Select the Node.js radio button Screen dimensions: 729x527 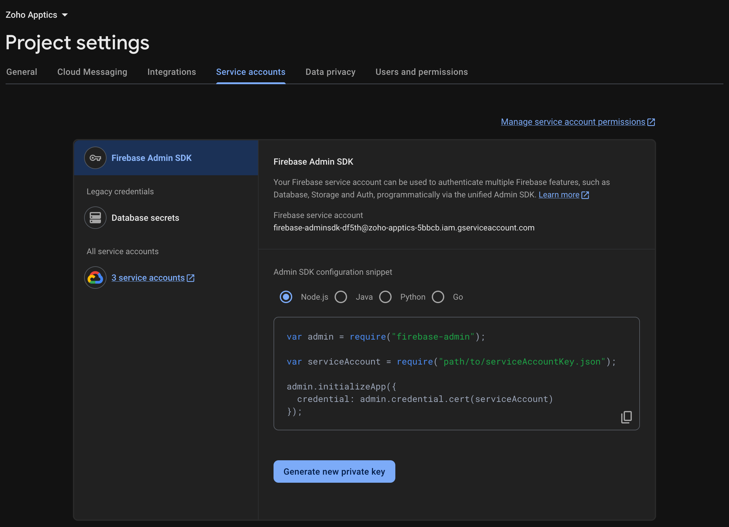(286, 297)
